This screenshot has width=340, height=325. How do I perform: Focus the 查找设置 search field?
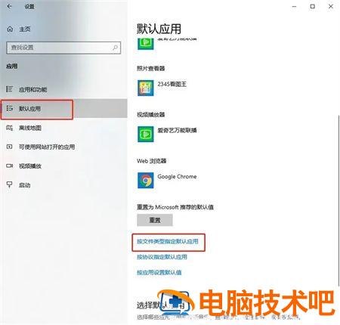click(x=63, y=48)
